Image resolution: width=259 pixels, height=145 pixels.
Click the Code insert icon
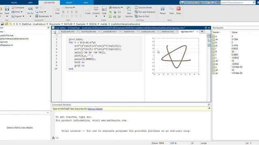(x=88, y=9)
